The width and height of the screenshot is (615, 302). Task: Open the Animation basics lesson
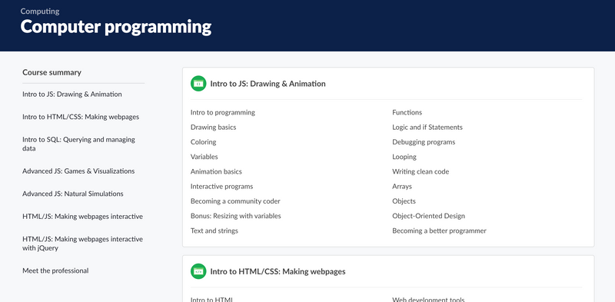216,171
